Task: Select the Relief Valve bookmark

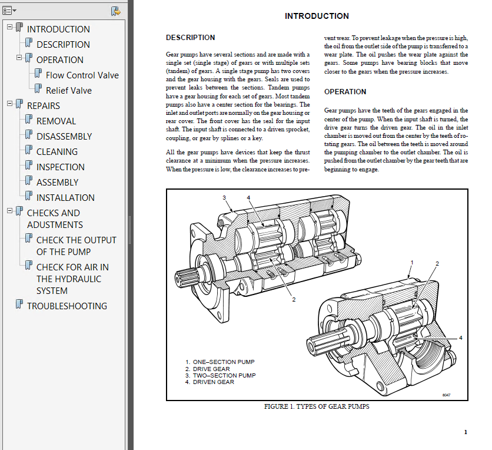Action: point(69,91)
